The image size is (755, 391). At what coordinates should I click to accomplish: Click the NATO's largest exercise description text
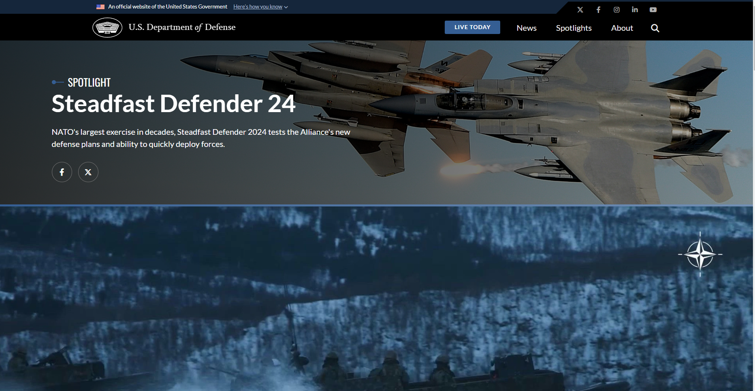pyautogui.click(x=201, y=138)
